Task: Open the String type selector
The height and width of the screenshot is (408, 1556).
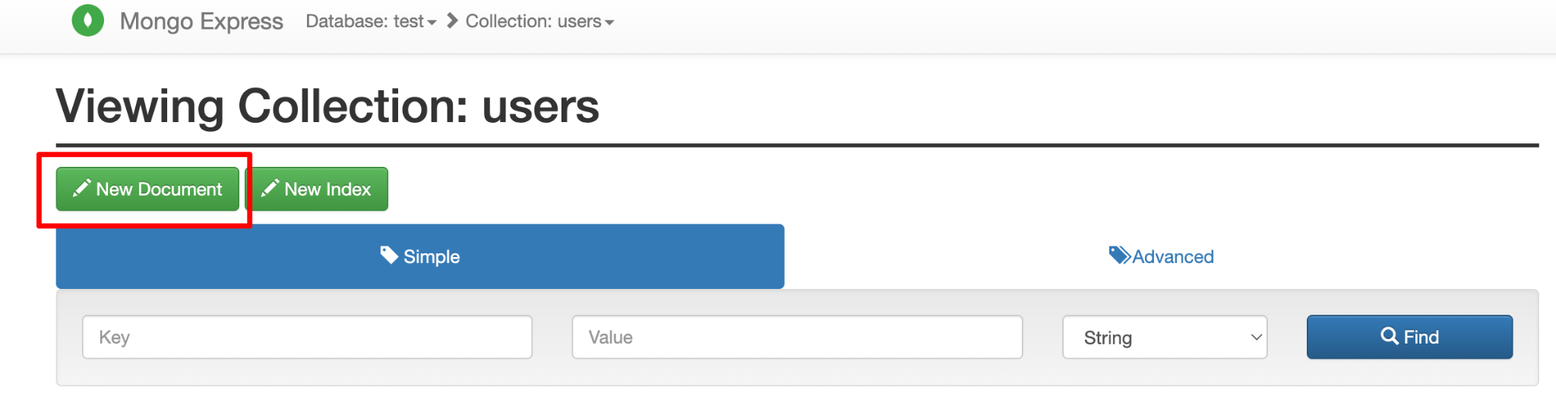Action: 1164,337
